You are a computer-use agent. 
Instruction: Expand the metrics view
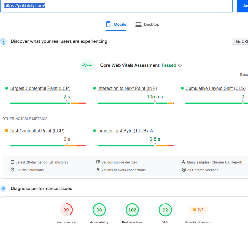pos(244,75)
